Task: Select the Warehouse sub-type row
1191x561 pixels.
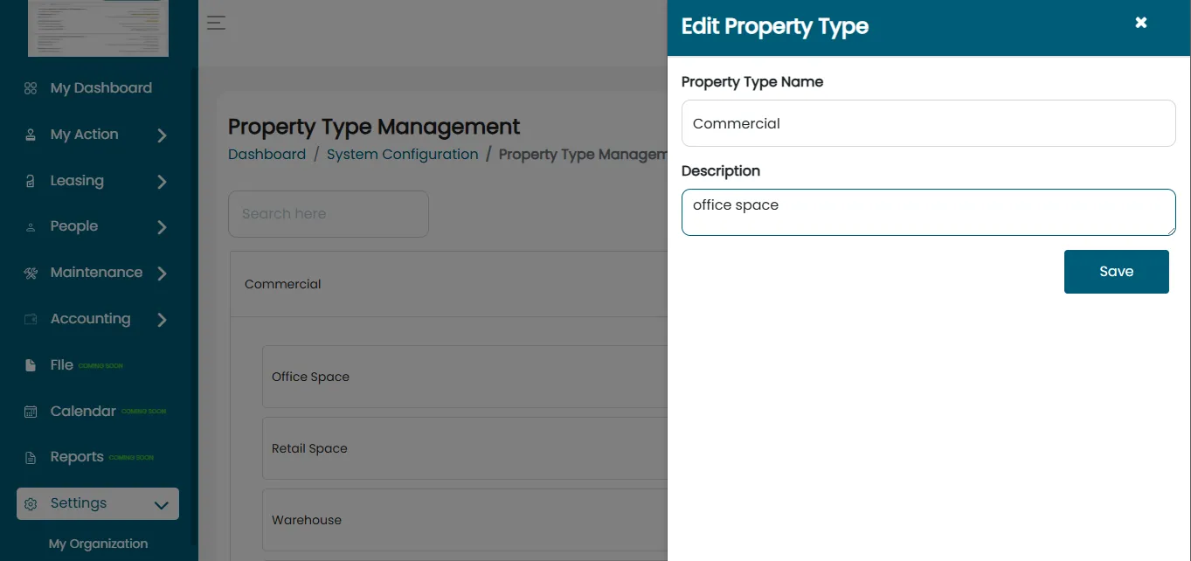Action: 465,520
